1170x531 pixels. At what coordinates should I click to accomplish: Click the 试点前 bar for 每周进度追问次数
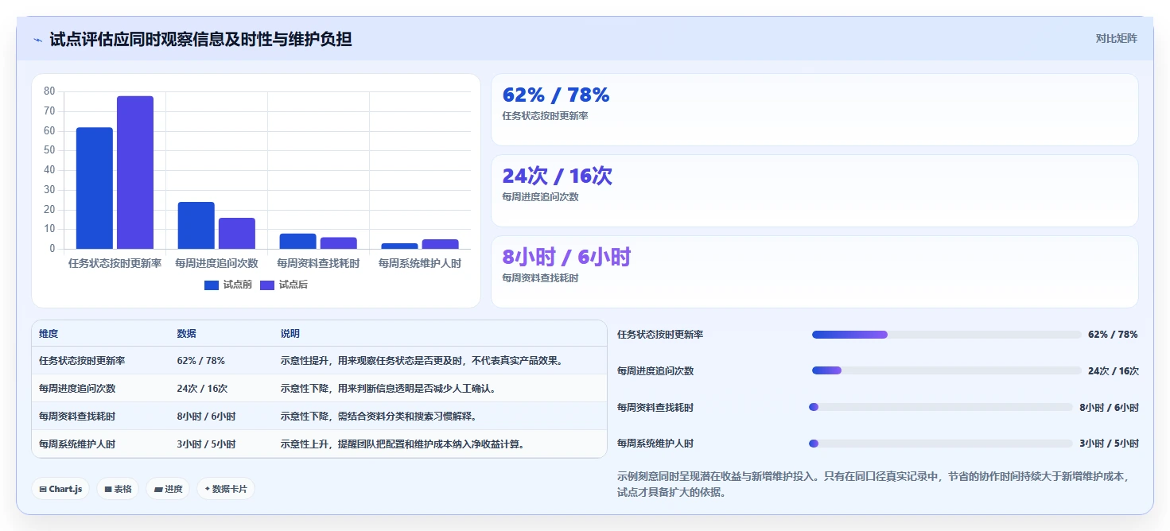pos(196,226)
